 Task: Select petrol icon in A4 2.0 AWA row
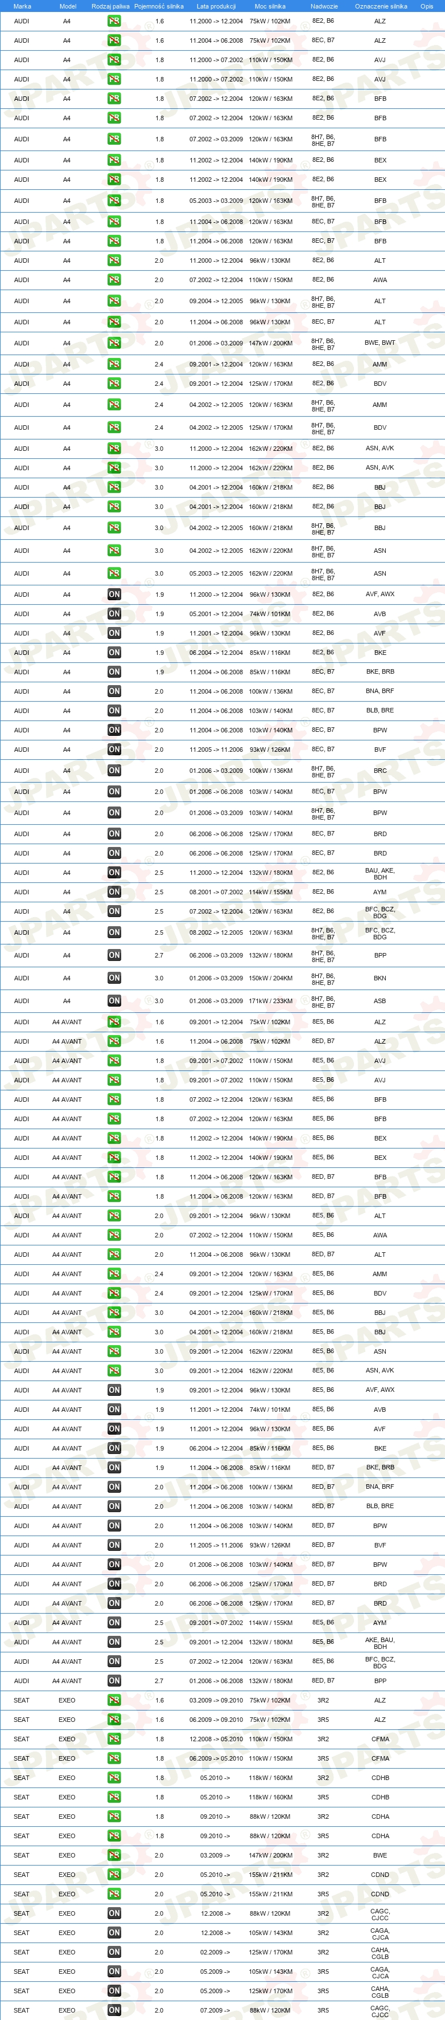(x=114, y=280)
